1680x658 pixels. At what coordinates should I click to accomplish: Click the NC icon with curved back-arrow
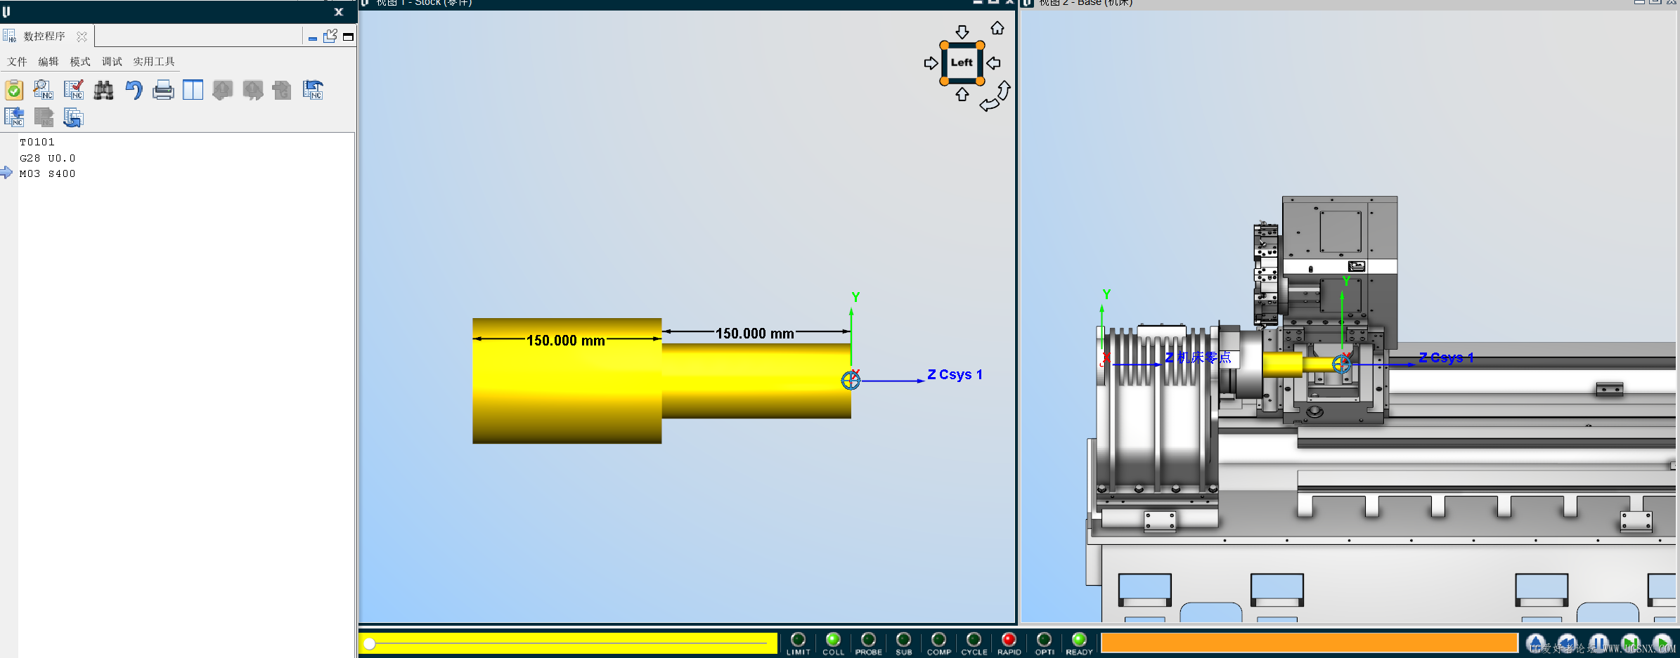313,90
